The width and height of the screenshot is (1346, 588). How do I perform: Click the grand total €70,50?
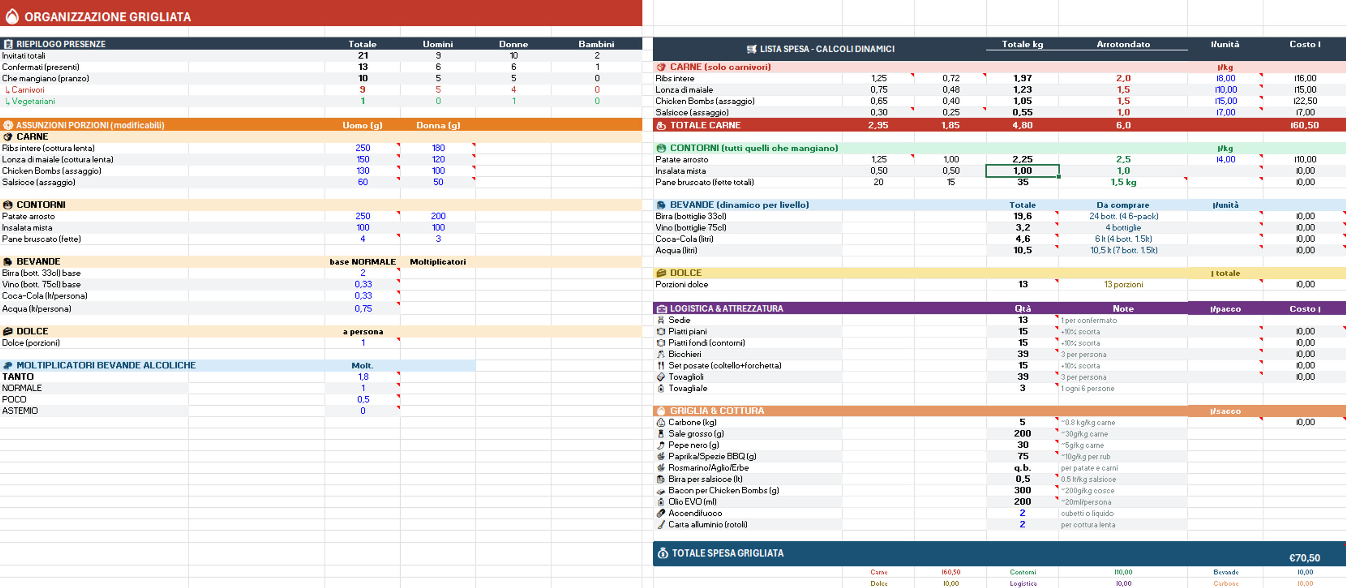pyautogui.click(x=1304, y=558)
